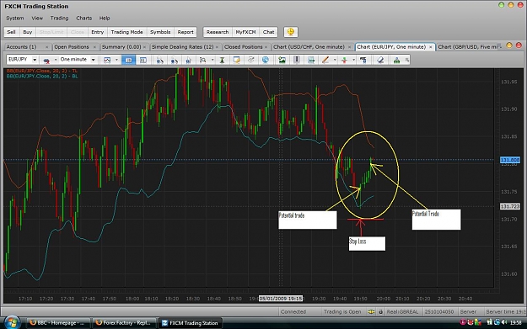Expand arrow beside the red-marked toolbar icon
This screenshot has height=329, width=527.
(56, 60)
